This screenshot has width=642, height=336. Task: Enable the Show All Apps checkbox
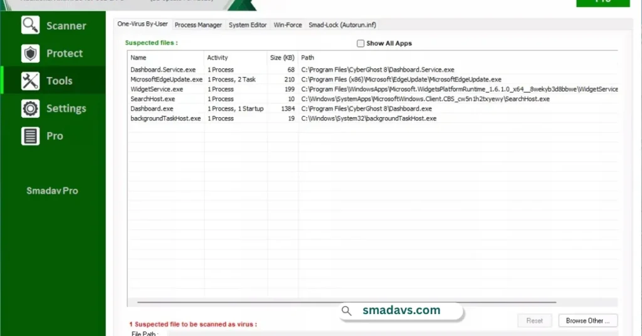pyautogui.click(x=360, y=43)
